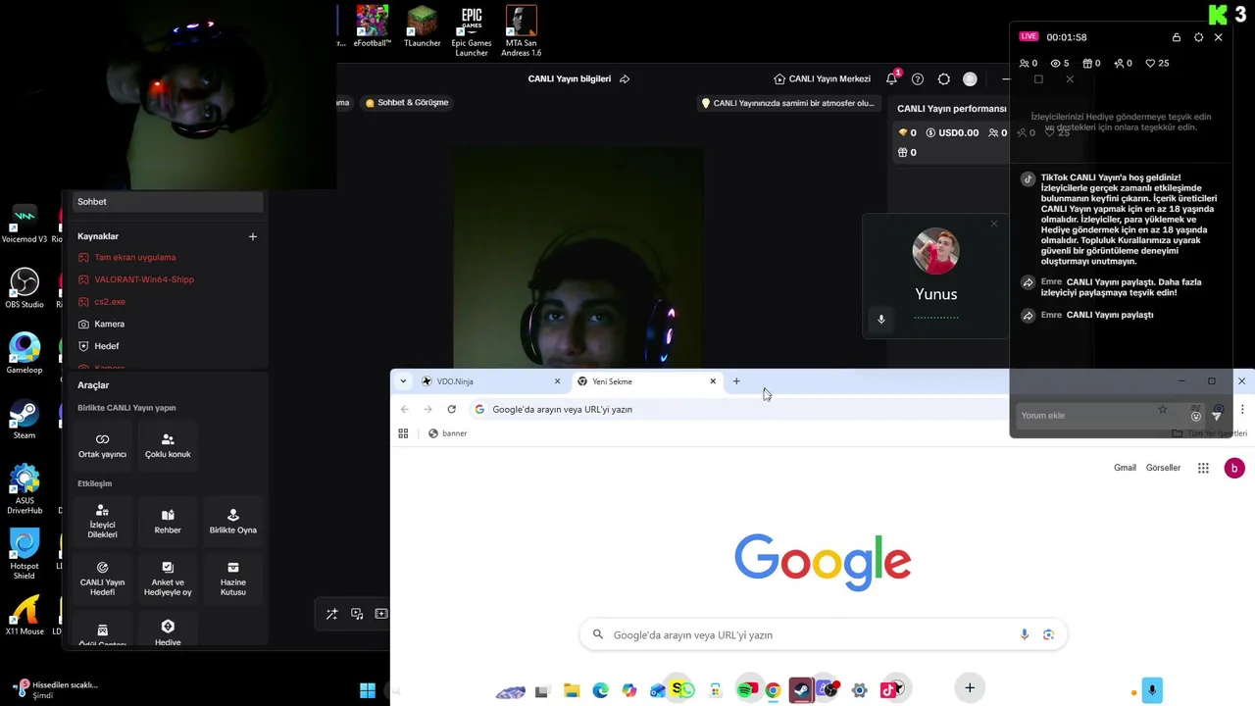Click the profile avatar in LIVE Studio header
Image resolution: width=1255 pixels, height=706 pixels.
coord(970,79)
